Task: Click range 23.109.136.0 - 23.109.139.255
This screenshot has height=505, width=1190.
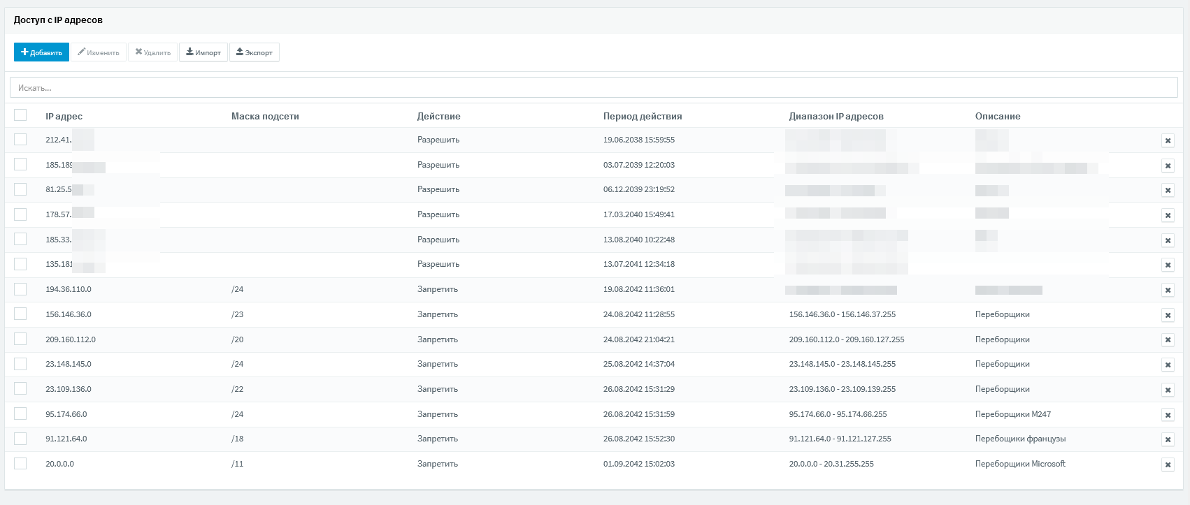Action: (843, 389)
